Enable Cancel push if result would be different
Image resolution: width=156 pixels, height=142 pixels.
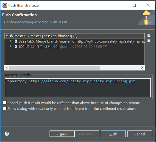click(x=5, y=103)
